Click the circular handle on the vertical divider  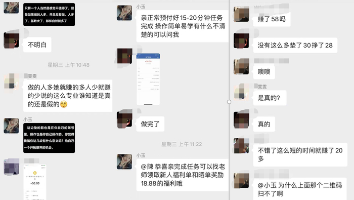[229, 102]
